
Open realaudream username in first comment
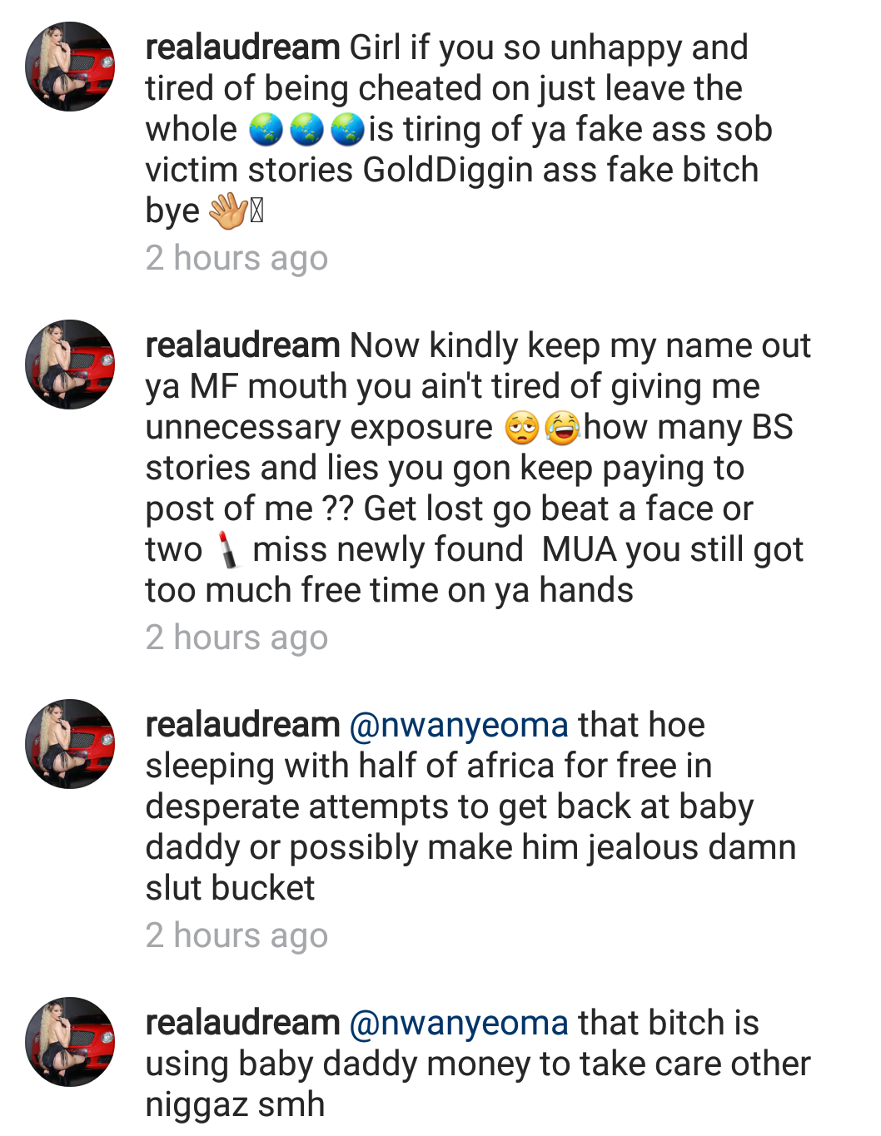tap(242, 47)
